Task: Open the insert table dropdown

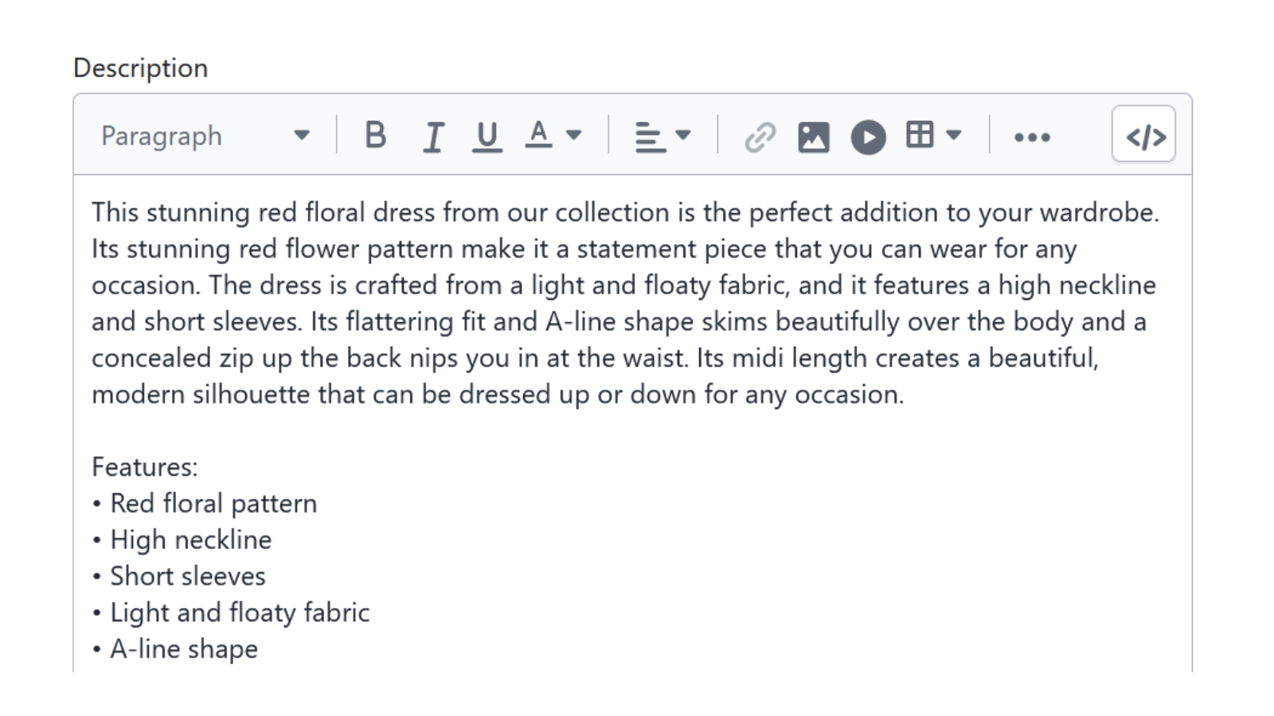Action: pyautogui.click(x=933, y=136)
